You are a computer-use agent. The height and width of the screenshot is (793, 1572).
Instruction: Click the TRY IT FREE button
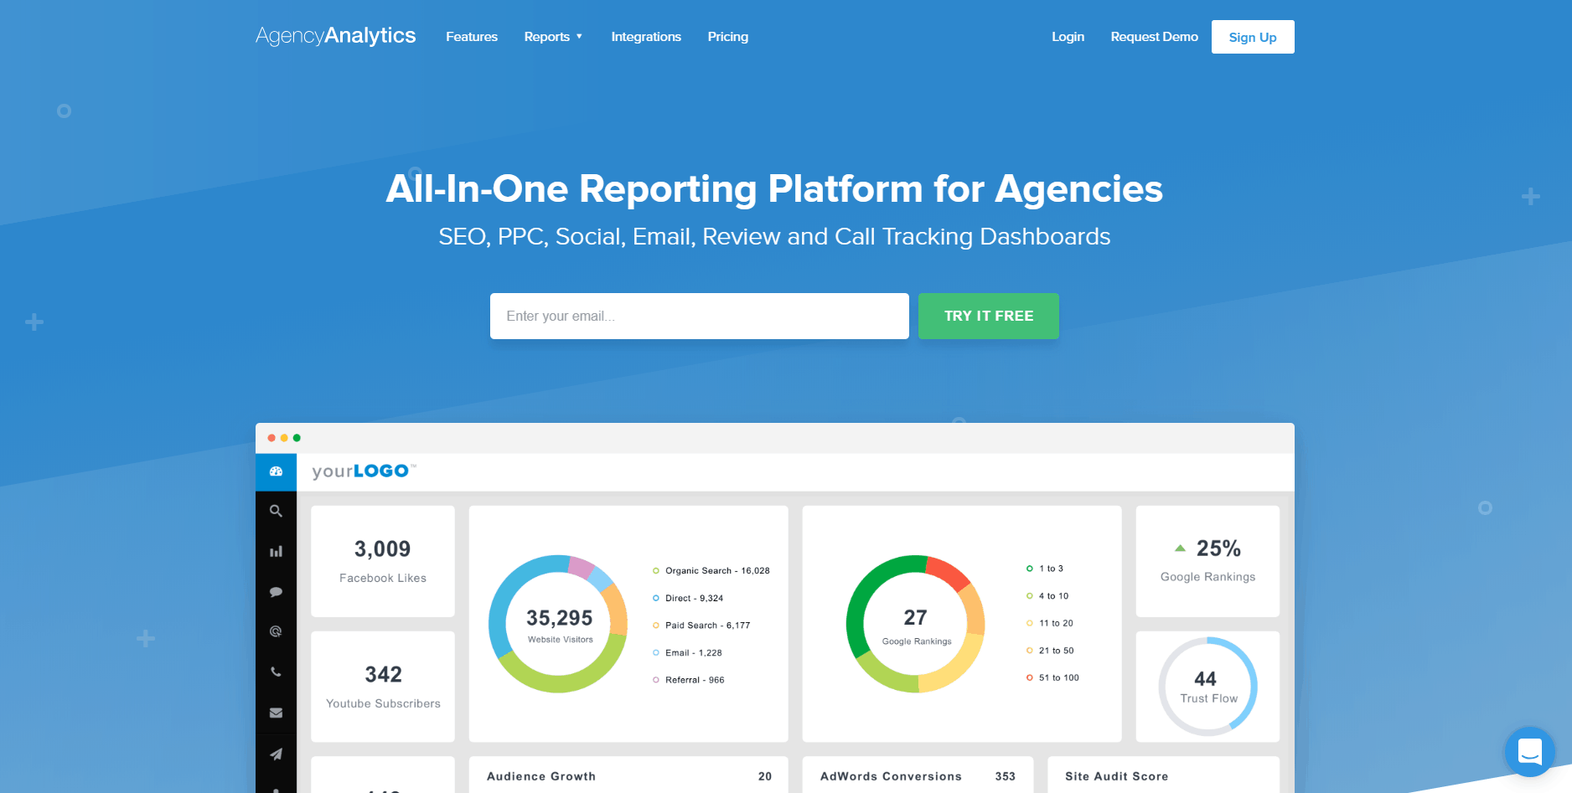click(x=989, y=316)
